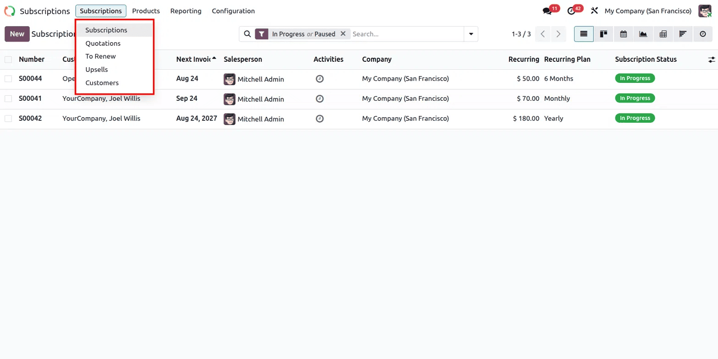This screenshot has width=718, height=359.
Task: Open the messages chat icon
Action: [547, 11]
